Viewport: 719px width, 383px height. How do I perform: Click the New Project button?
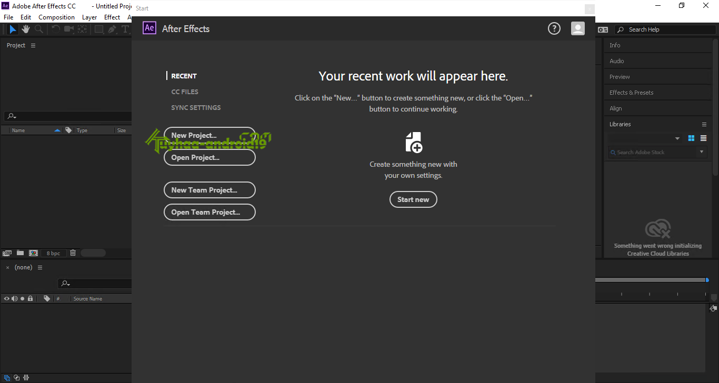[209, 135]
